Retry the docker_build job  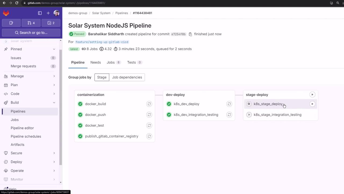point(149,104)
